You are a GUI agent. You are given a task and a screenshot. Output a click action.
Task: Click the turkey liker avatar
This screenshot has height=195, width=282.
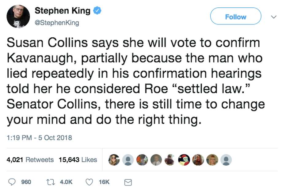coord(170,159)
